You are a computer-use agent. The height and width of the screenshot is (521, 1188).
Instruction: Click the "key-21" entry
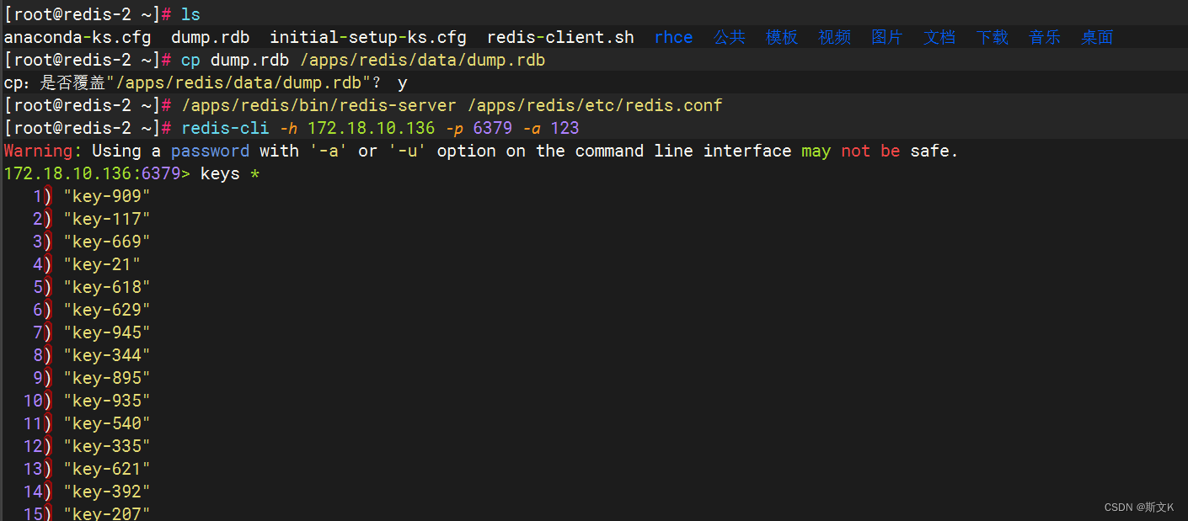102,264
